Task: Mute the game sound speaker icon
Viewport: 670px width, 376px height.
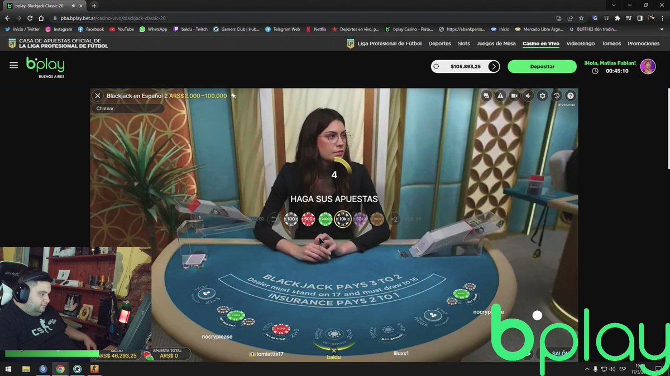Action: (x=528, y=96)
